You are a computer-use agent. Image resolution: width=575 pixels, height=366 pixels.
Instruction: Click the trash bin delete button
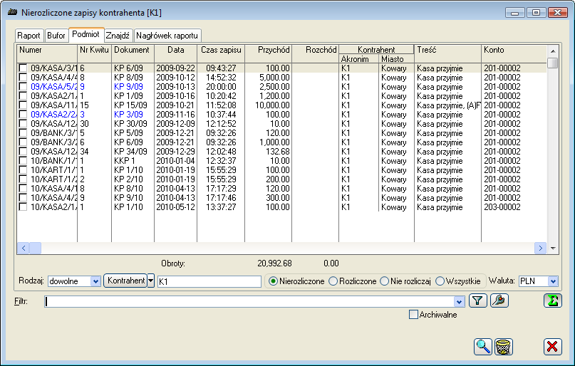pos(504,347)
